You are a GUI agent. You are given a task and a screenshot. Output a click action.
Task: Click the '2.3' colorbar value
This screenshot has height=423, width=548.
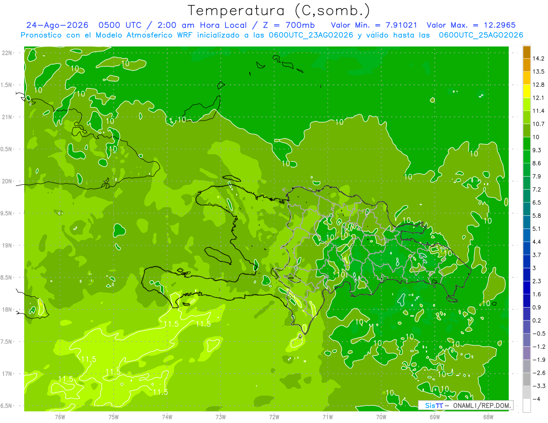pyautogui.click(x=537, y=281)
